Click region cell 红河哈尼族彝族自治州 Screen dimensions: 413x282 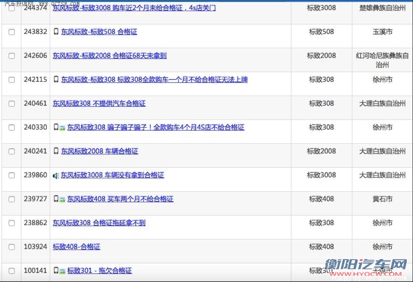[382, 60]
